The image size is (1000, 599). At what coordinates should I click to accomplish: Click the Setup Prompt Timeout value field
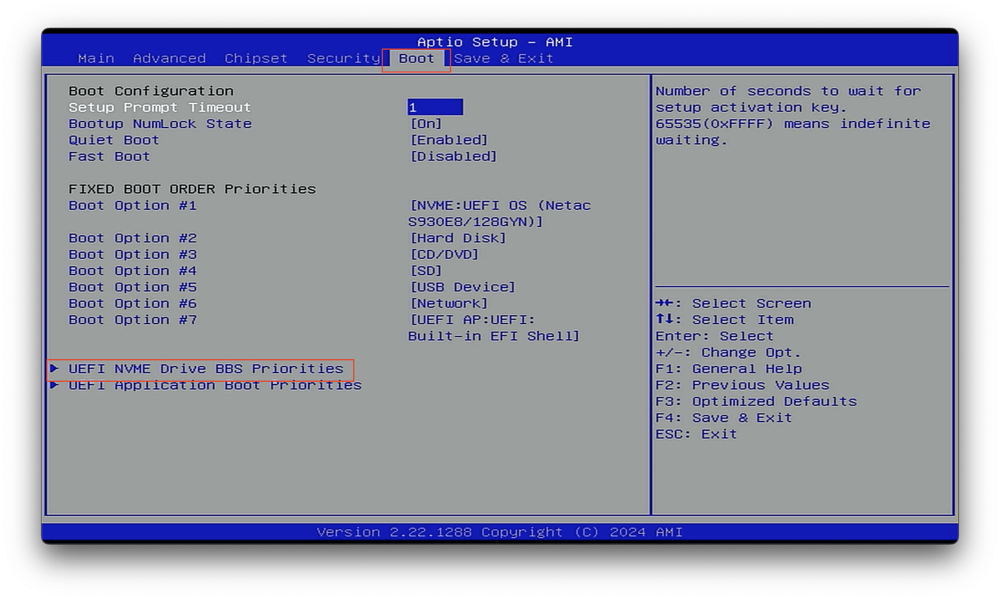pyautogui.click(x=435, y=107)
